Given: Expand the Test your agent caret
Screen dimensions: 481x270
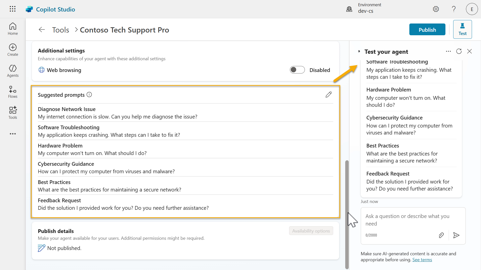Looking at the screenshot, I should pos(359,51).
